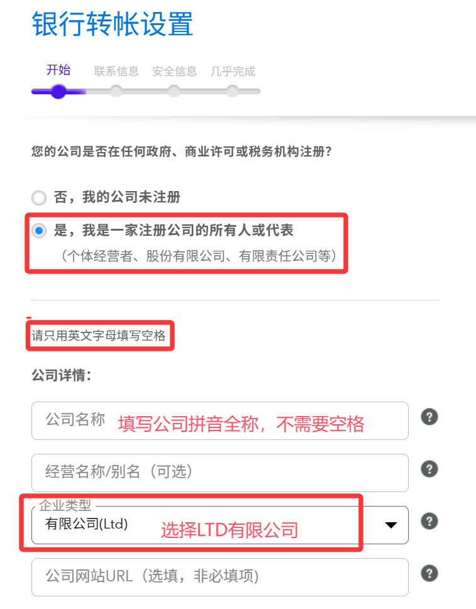The height and width of the screenshot is (609, 476).
Task: Click the purple progress slider knob
Action: click(58, 92)
